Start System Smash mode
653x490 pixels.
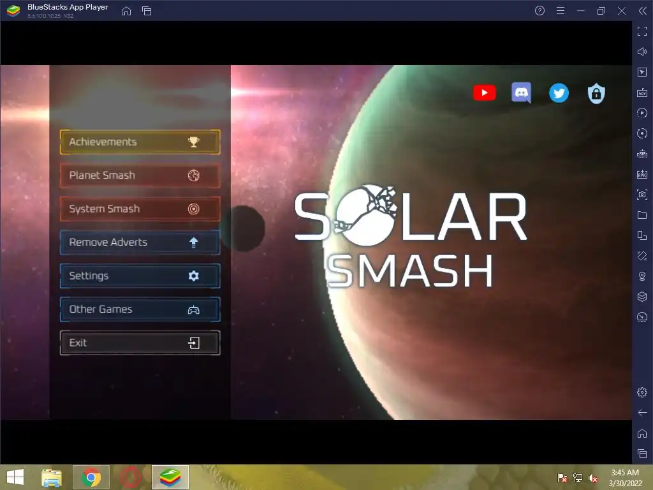pyautogui.click(x=140, y=209)
